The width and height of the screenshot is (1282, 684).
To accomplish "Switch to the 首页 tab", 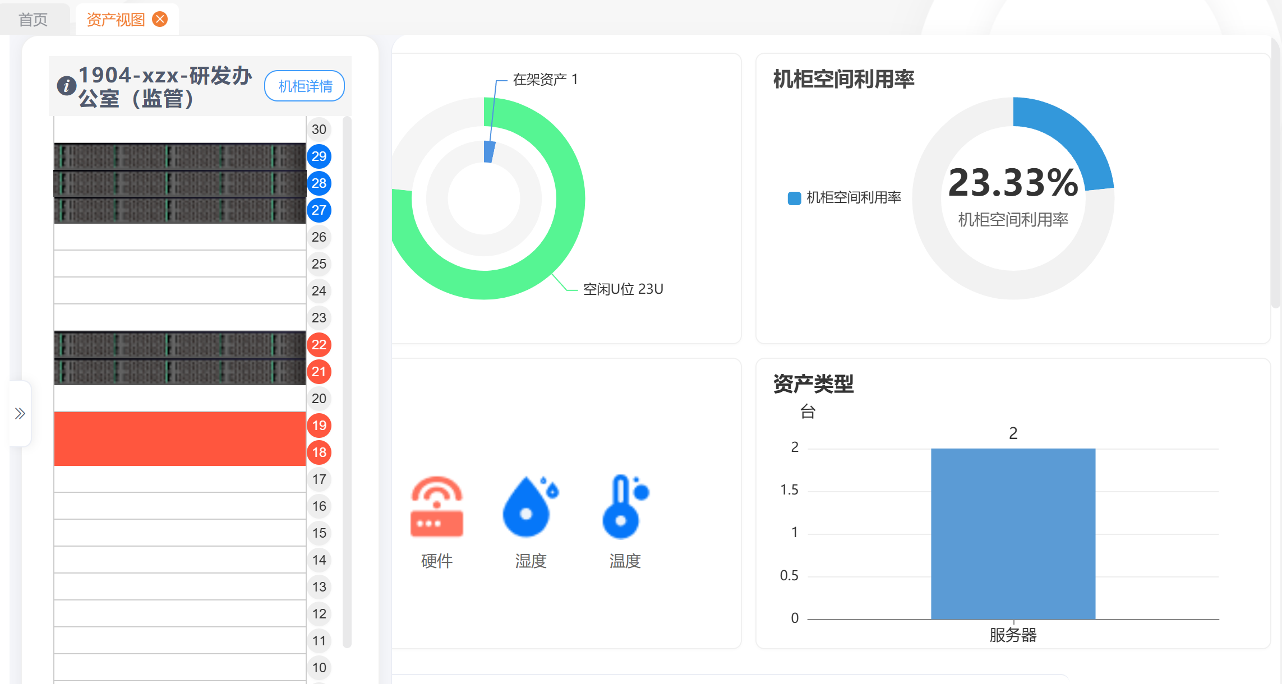I will (33, 20).
